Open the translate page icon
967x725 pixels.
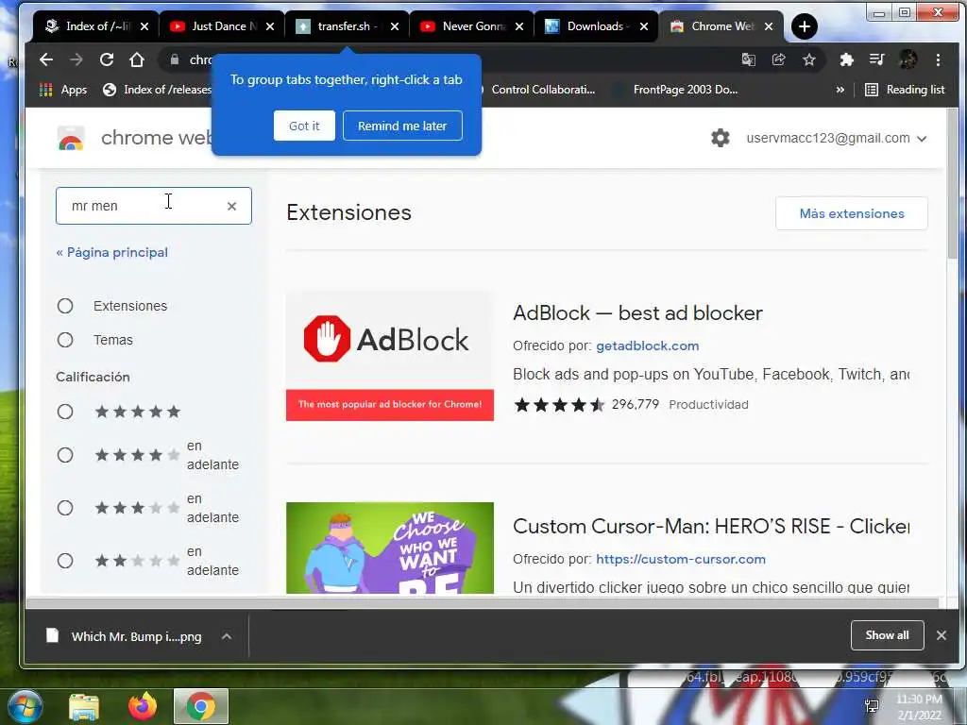coord(749,59)
